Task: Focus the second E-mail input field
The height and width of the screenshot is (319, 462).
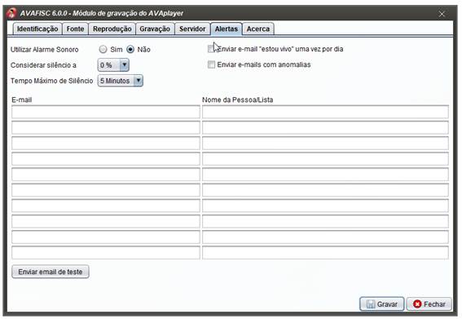Action: point(106,127)
